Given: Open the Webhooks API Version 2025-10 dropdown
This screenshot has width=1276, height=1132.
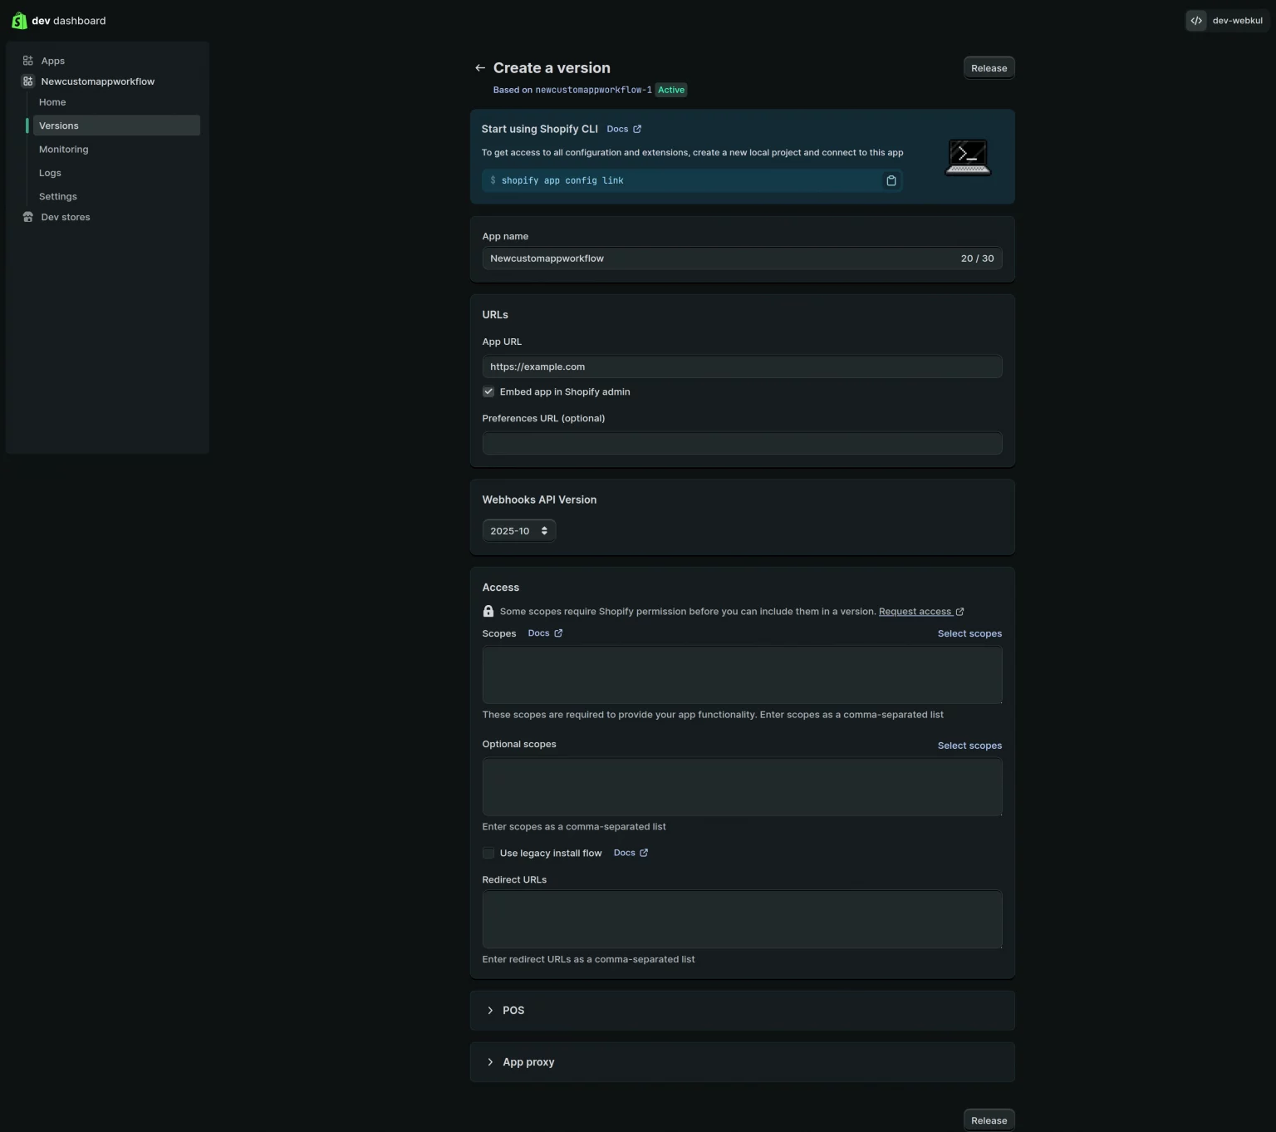Looking at the screenshot, I should [x=519, y=530].
